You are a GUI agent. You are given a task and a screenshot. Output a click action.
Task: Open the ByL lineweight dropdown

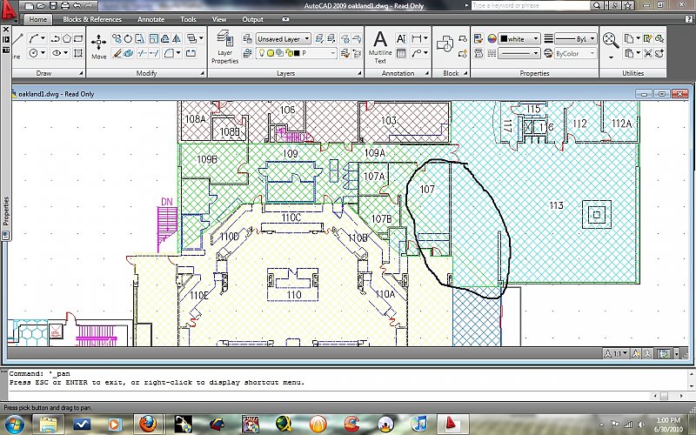pyautogui.click(x=575, y=38)
